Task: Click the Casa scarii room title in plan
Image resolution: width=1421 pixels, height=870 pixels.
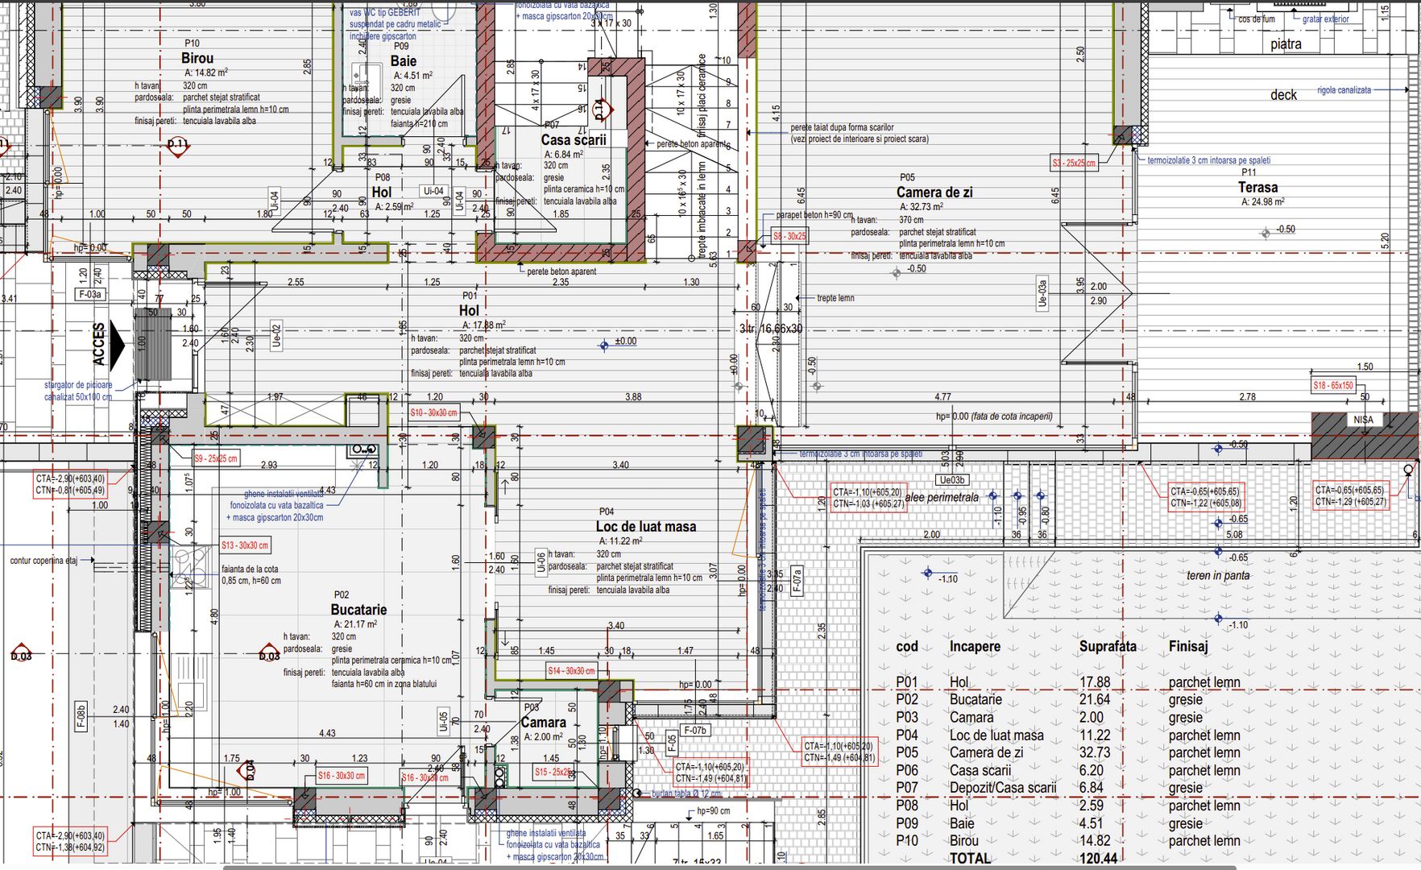Action: tap(574, 139)
